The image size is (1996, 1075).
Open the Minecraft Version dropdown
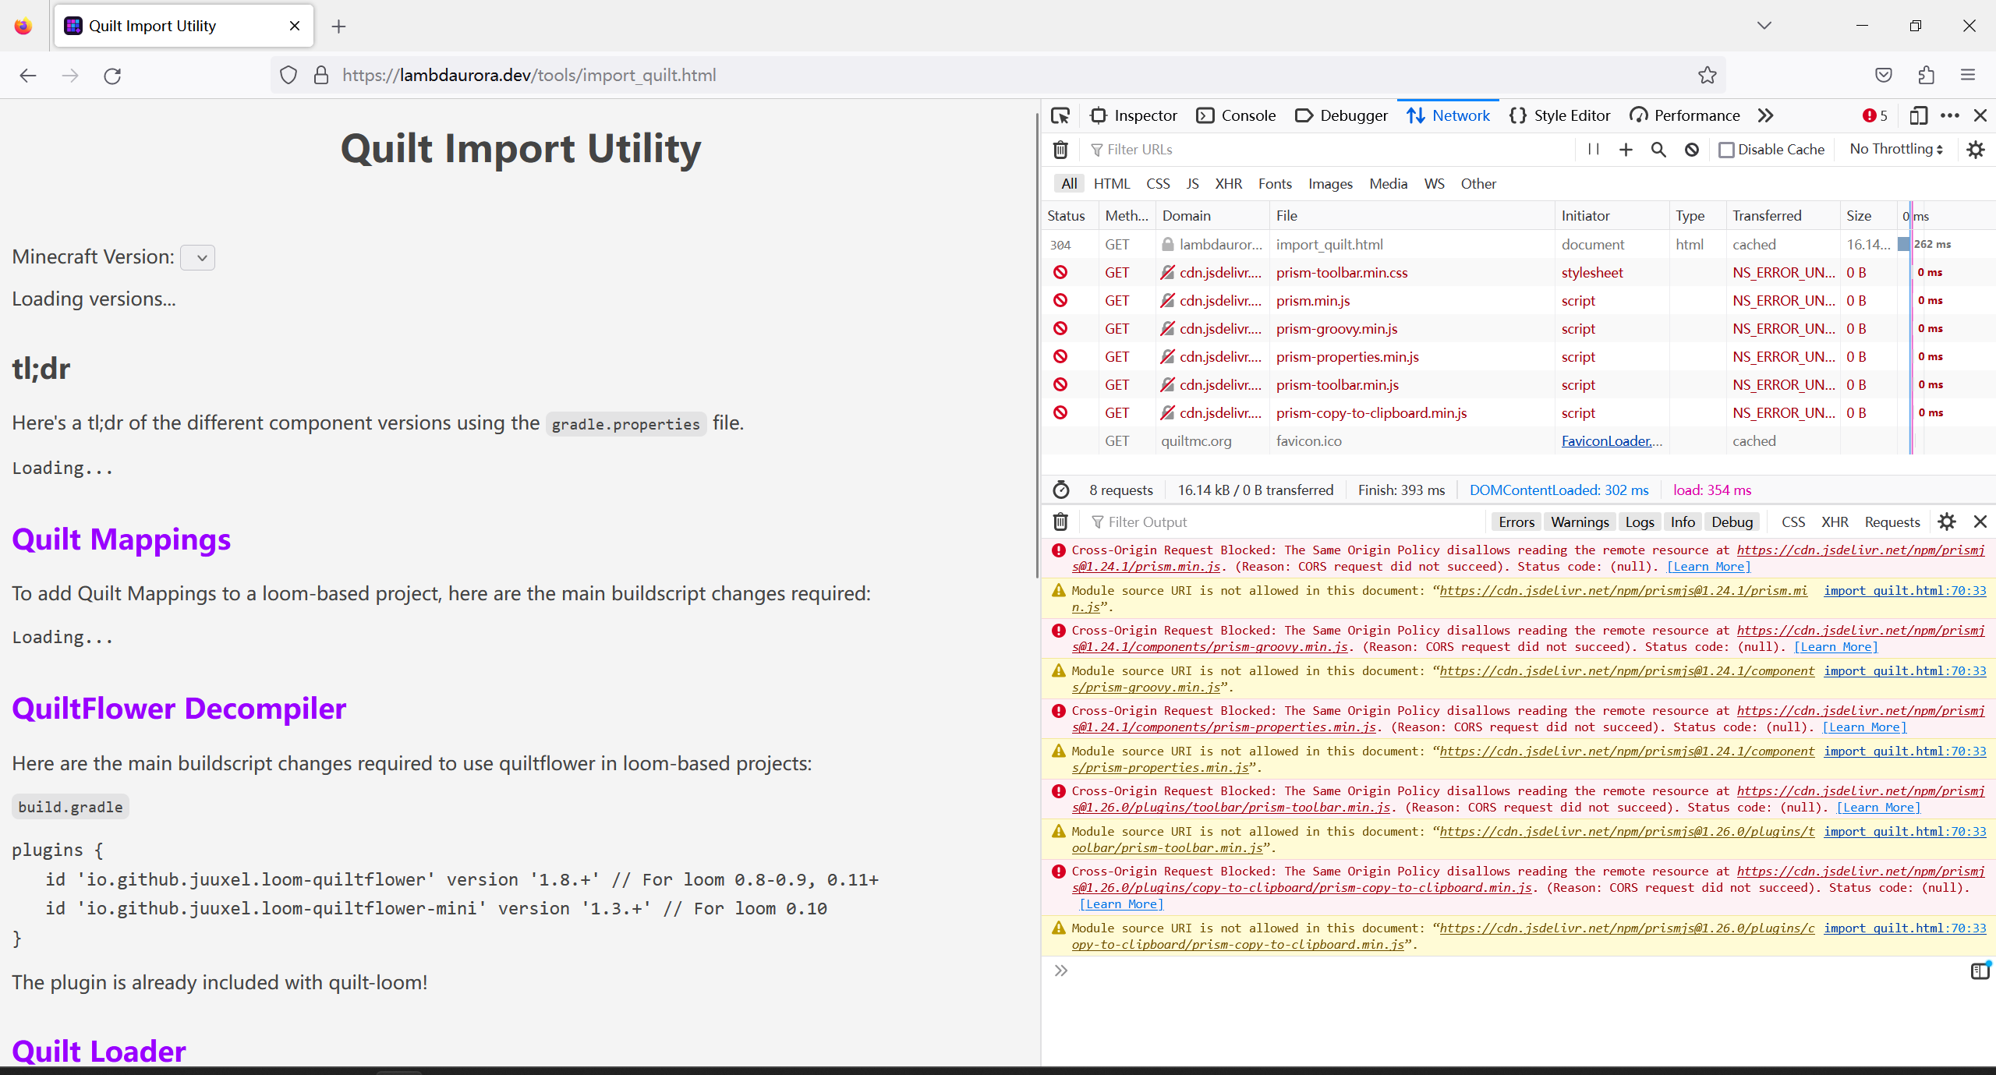coord(197,257)
